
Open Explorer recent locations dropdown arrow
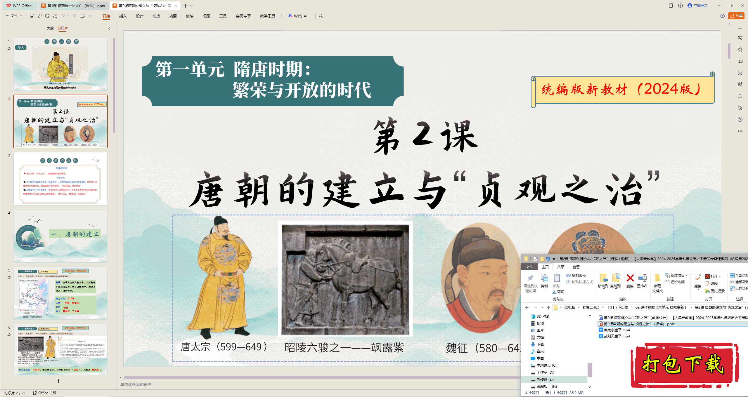[542, 307]
